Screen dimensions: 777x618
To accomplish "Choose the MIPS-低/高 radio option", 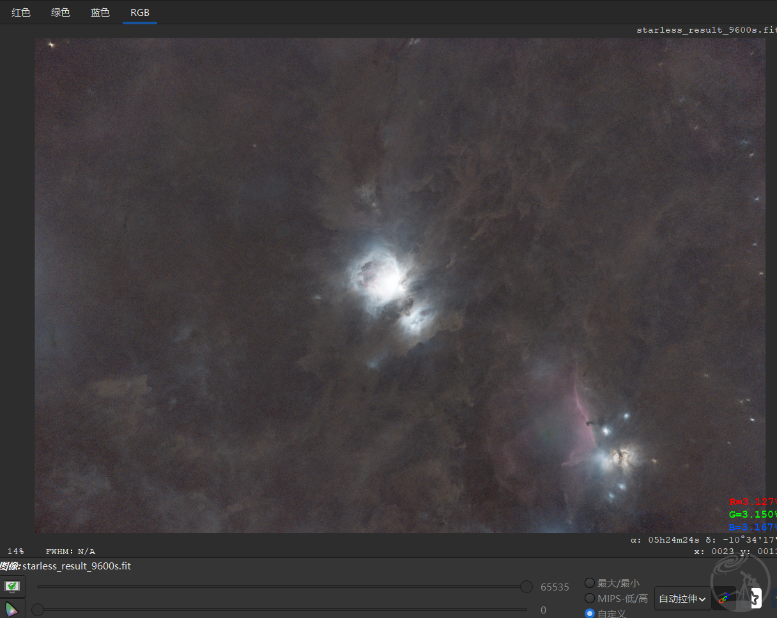I will 590,598.
